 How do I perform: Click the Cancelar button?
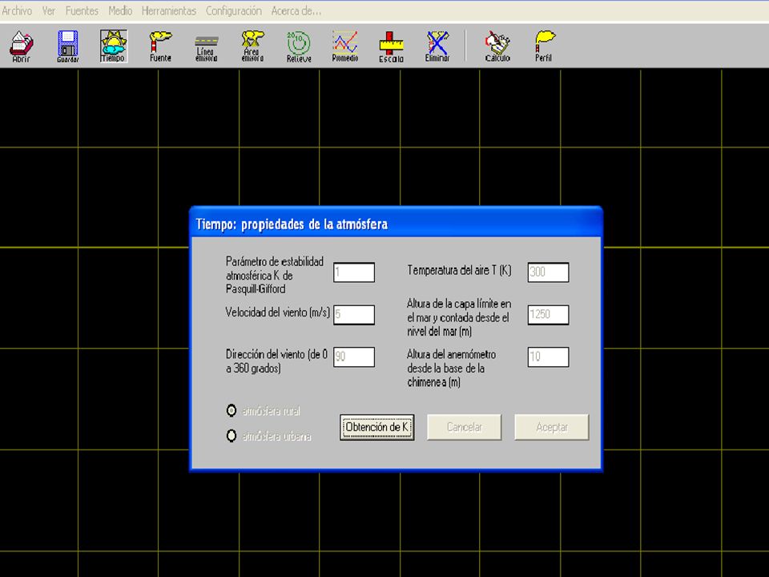coord(464,427)
